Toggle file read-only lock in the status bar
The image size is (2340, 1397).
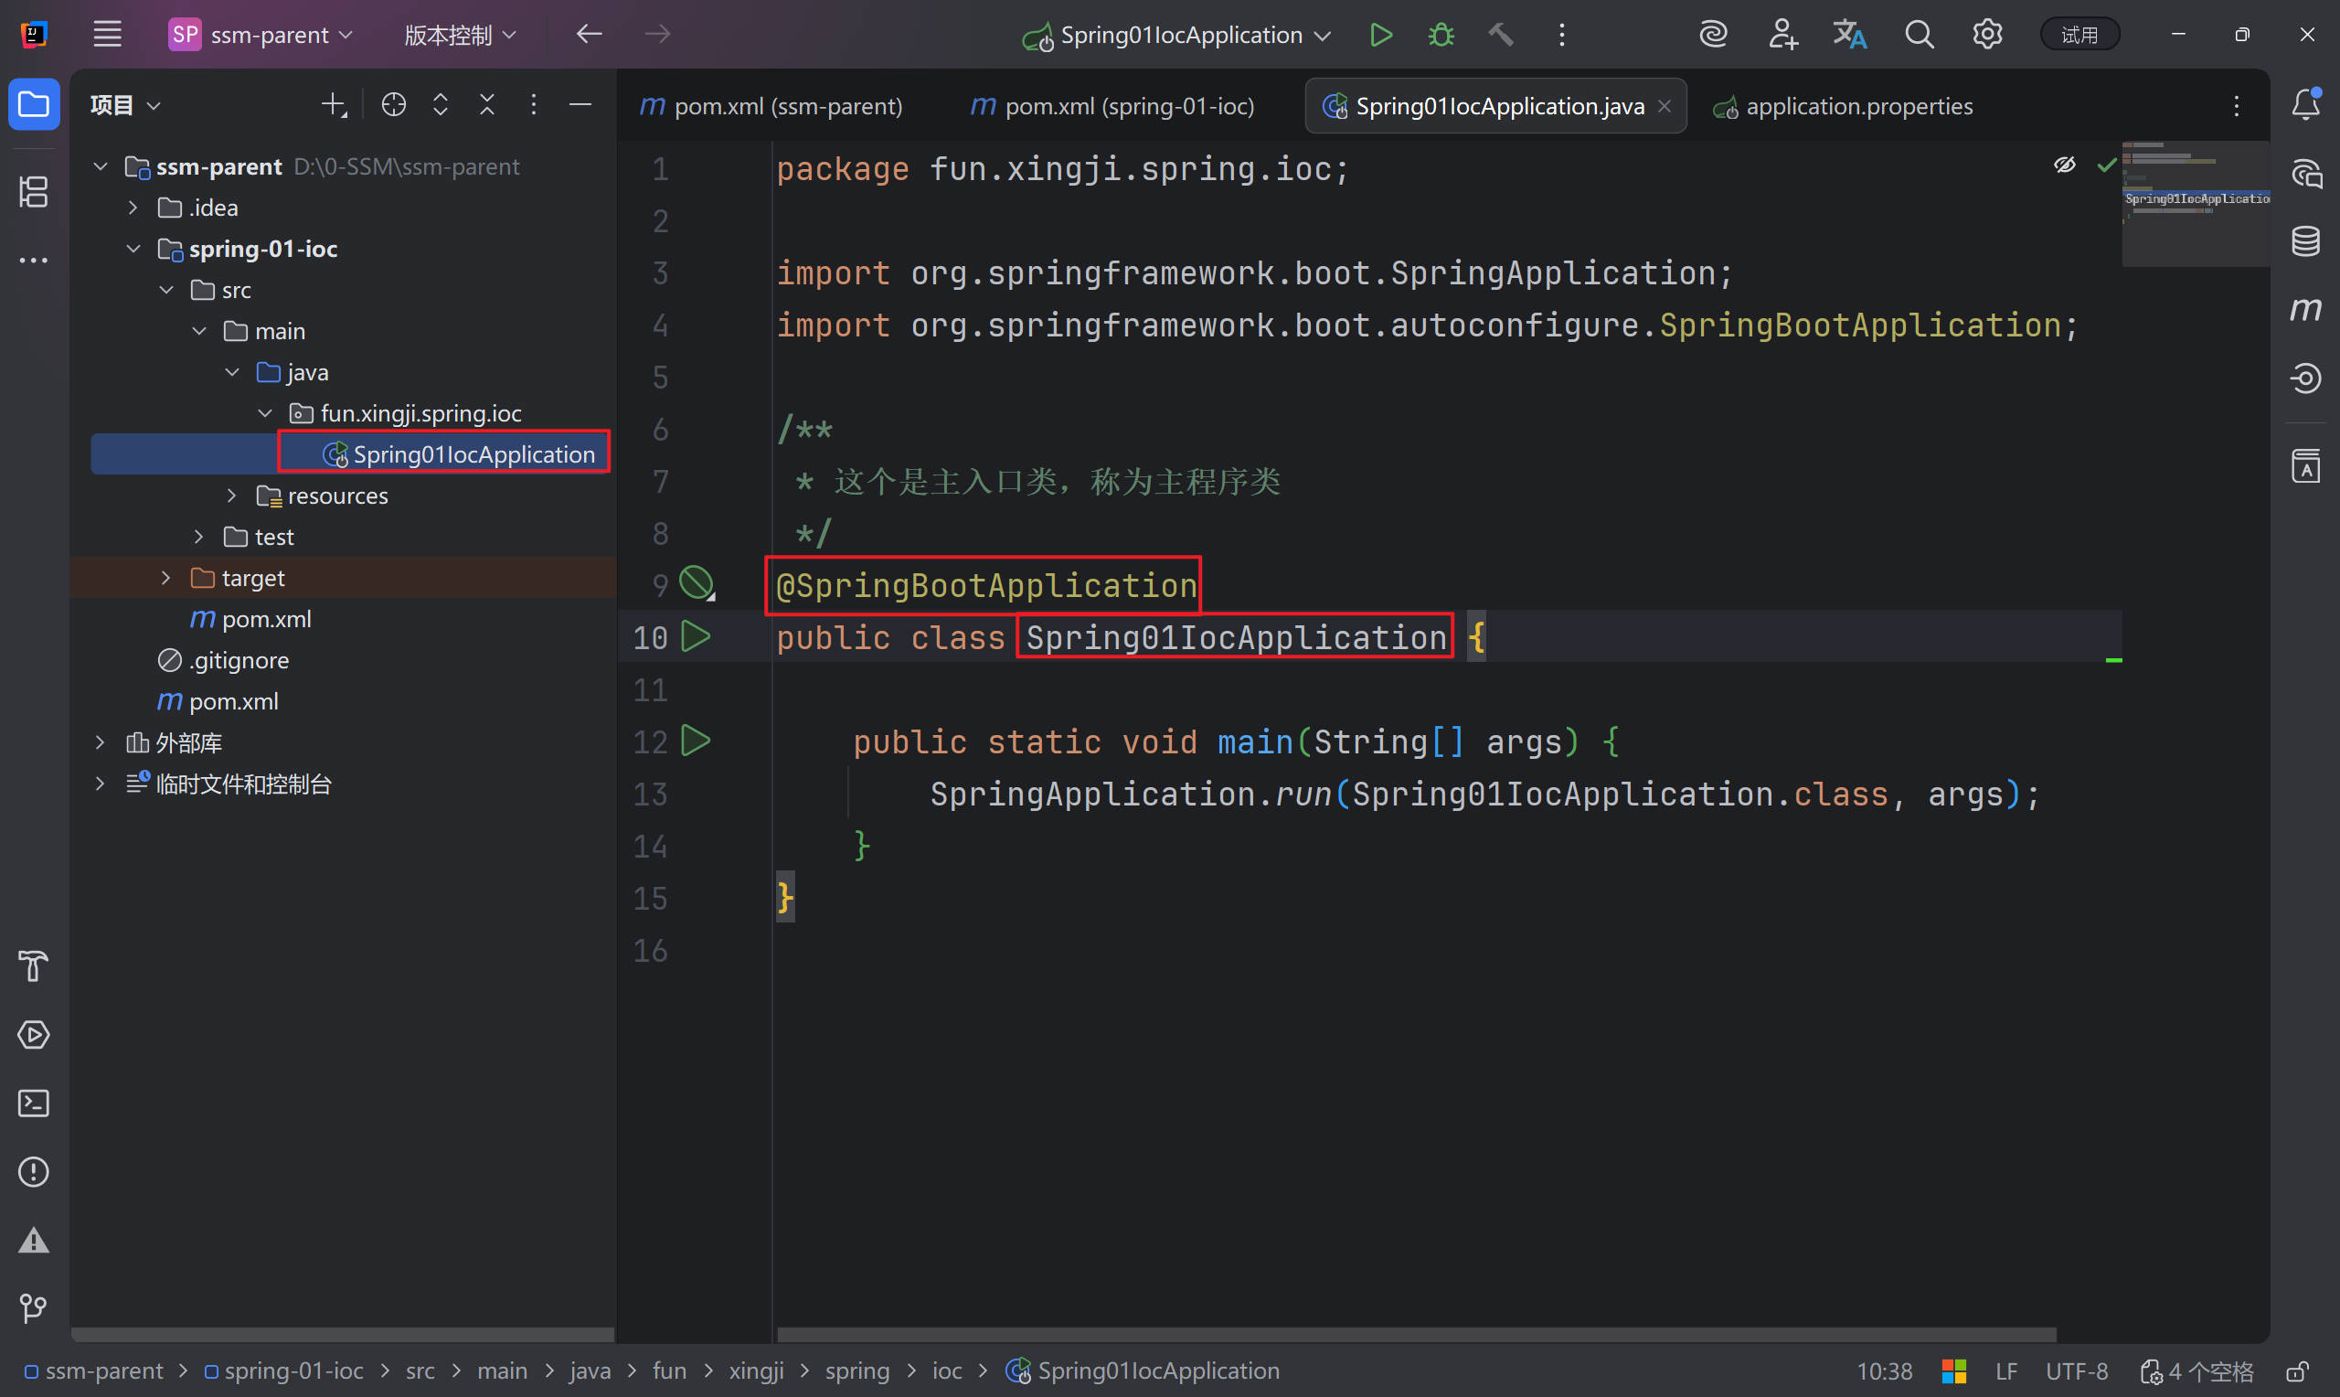(2297, 1371)
